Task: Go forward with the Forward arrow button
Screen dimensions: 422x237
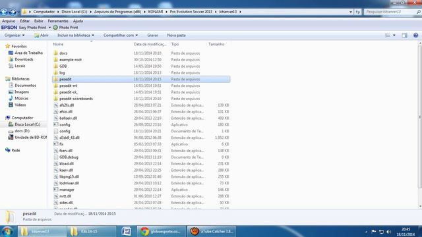Action: 13,12
